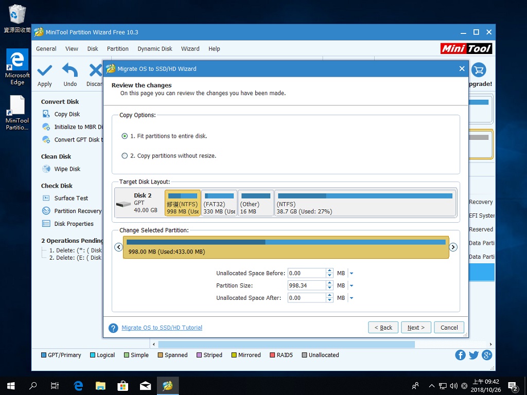Increase Unallocated Space Before value
The image size is (527, 395).
pyautogui.click(x=330, y=271)
